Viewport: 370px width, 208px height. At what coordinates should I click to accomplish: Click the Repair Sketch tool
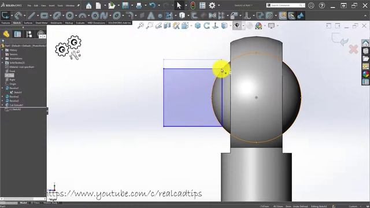pyautogui.click(x=260, y=16)
